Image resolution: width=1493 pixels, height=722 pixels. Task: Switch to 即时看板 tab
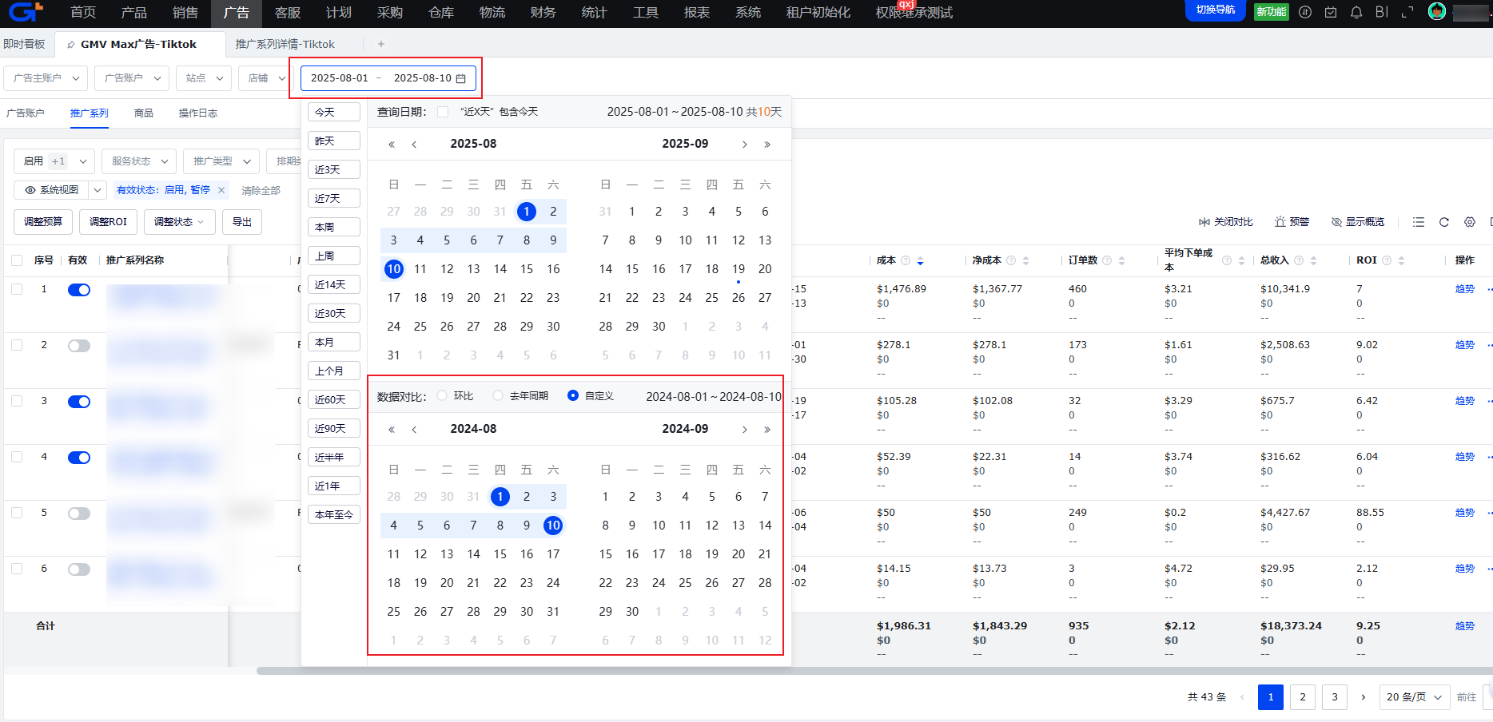pyautogui.click(x=25, y=44)
